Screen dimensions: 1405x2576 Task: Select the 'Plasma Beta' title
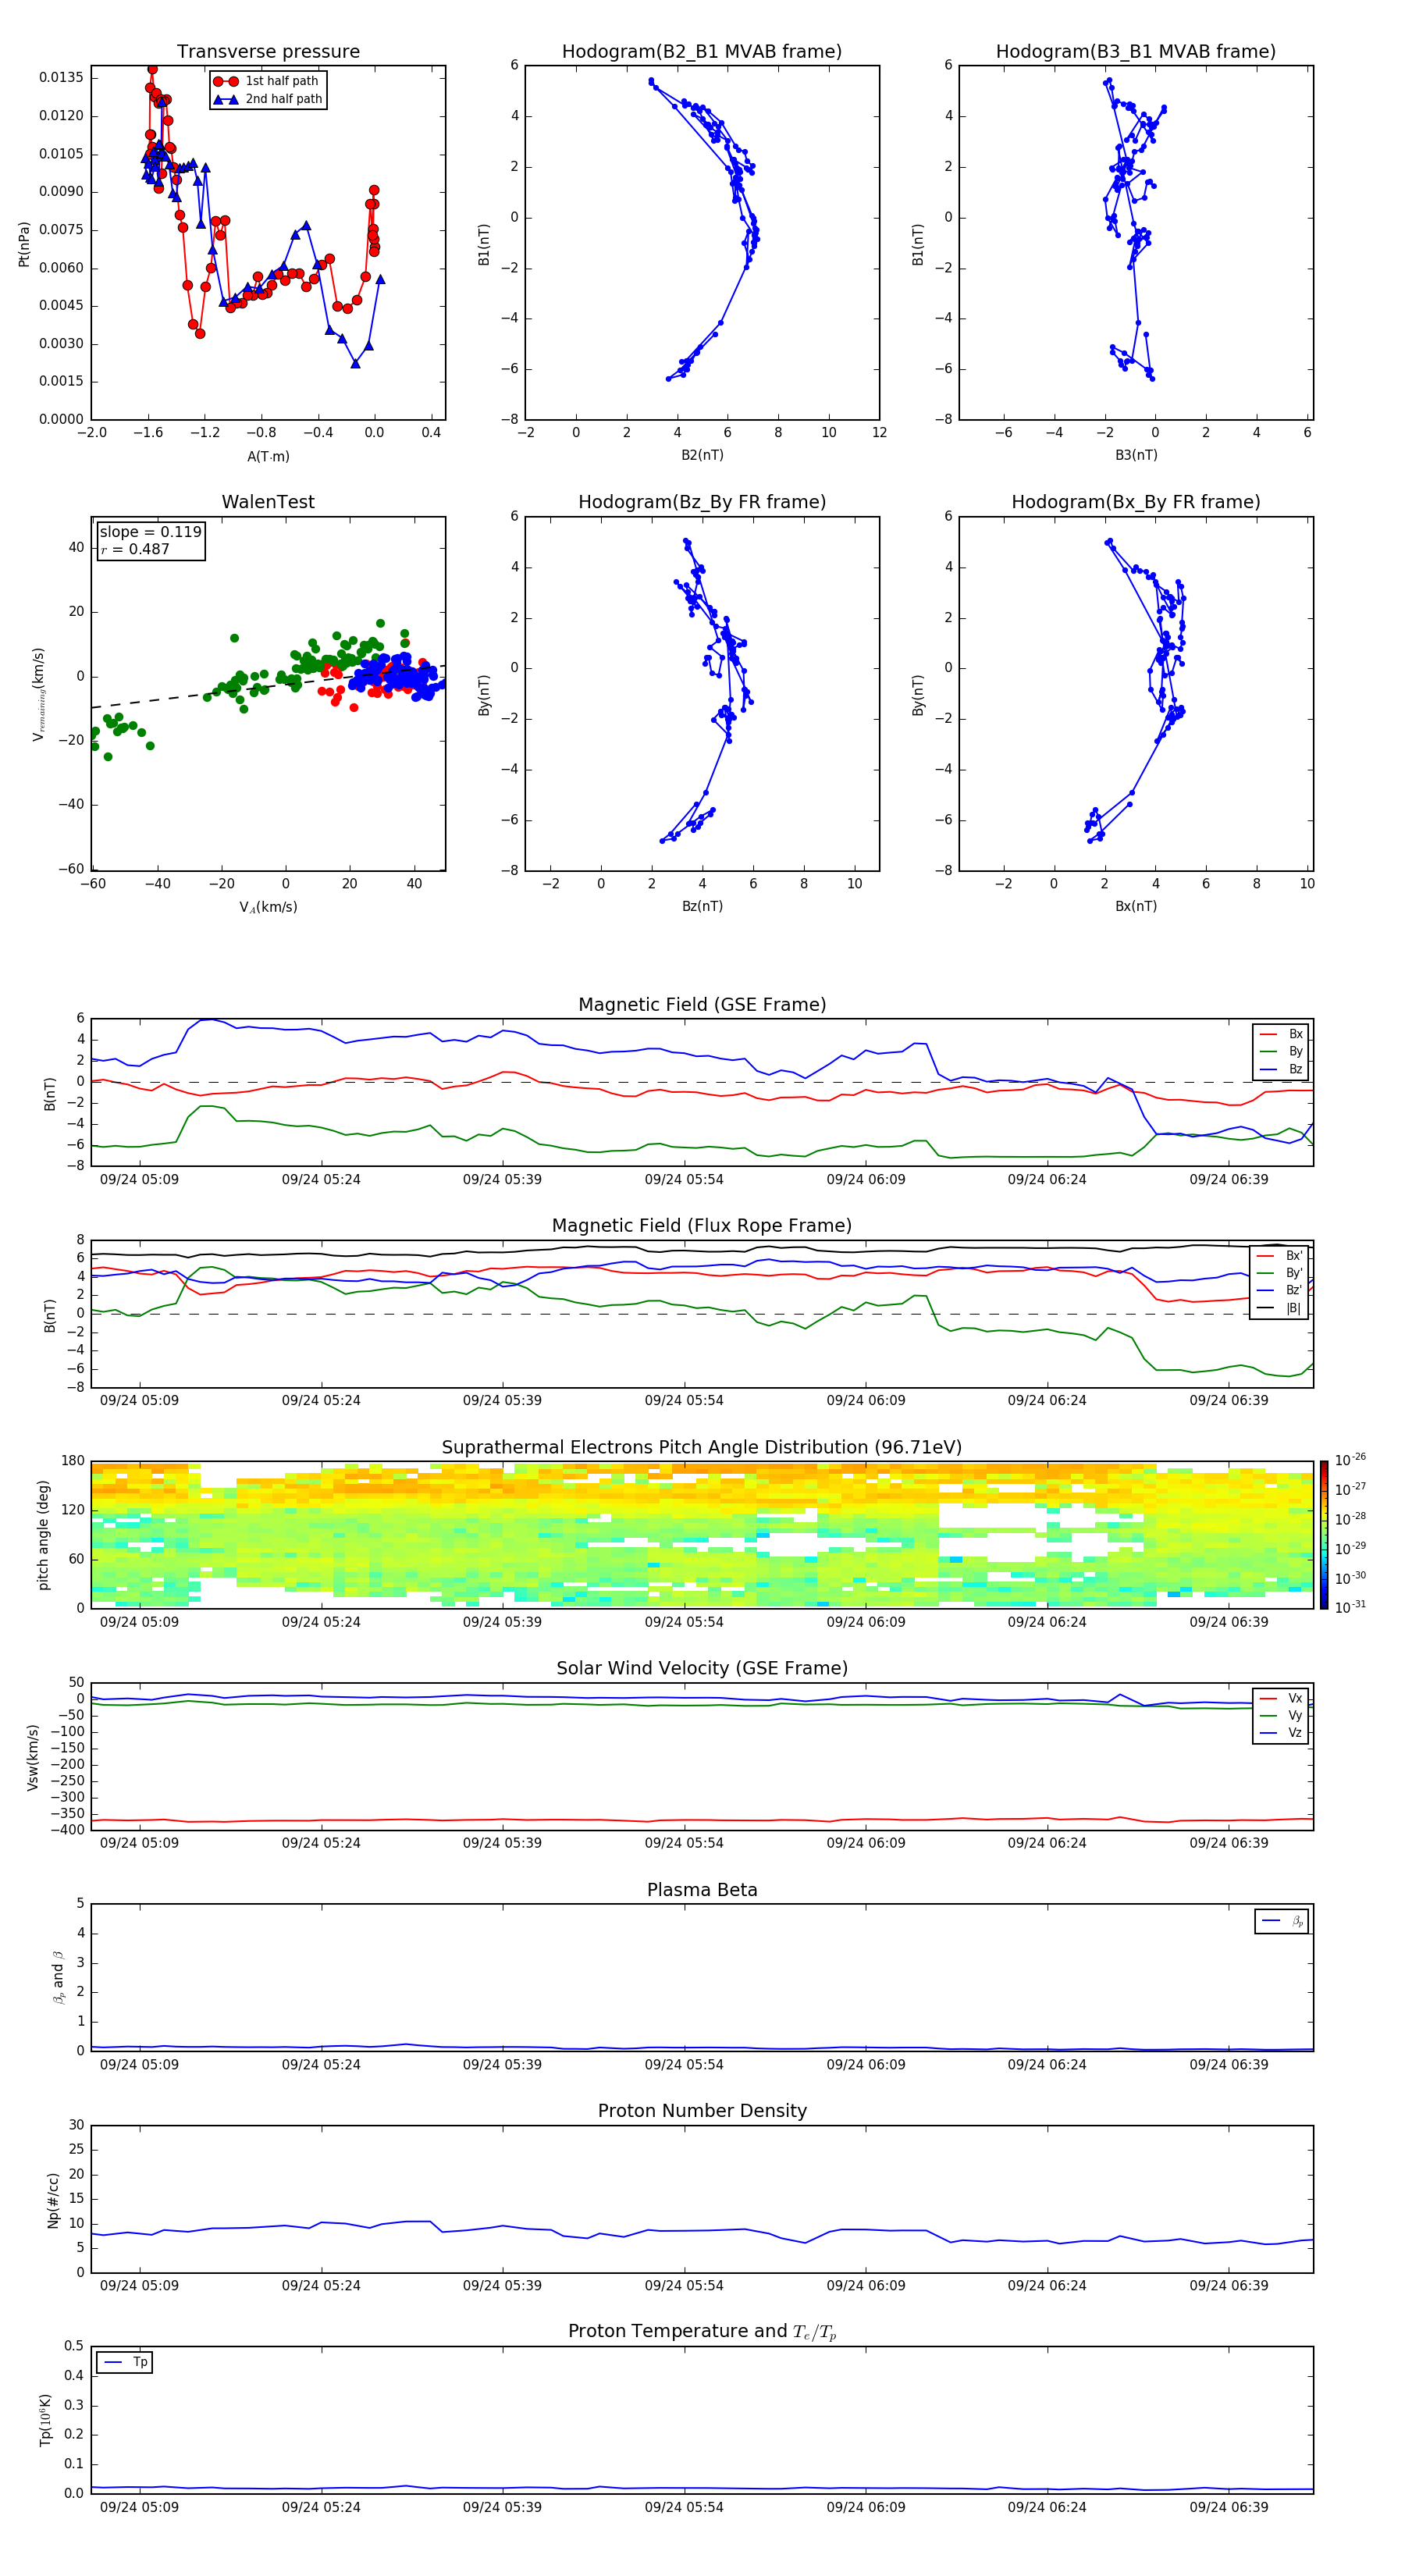point(702,1890)
